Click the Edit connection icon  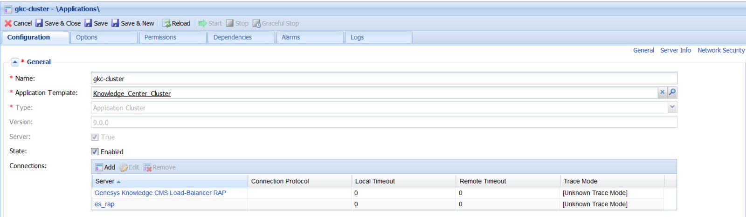[123, 167]
